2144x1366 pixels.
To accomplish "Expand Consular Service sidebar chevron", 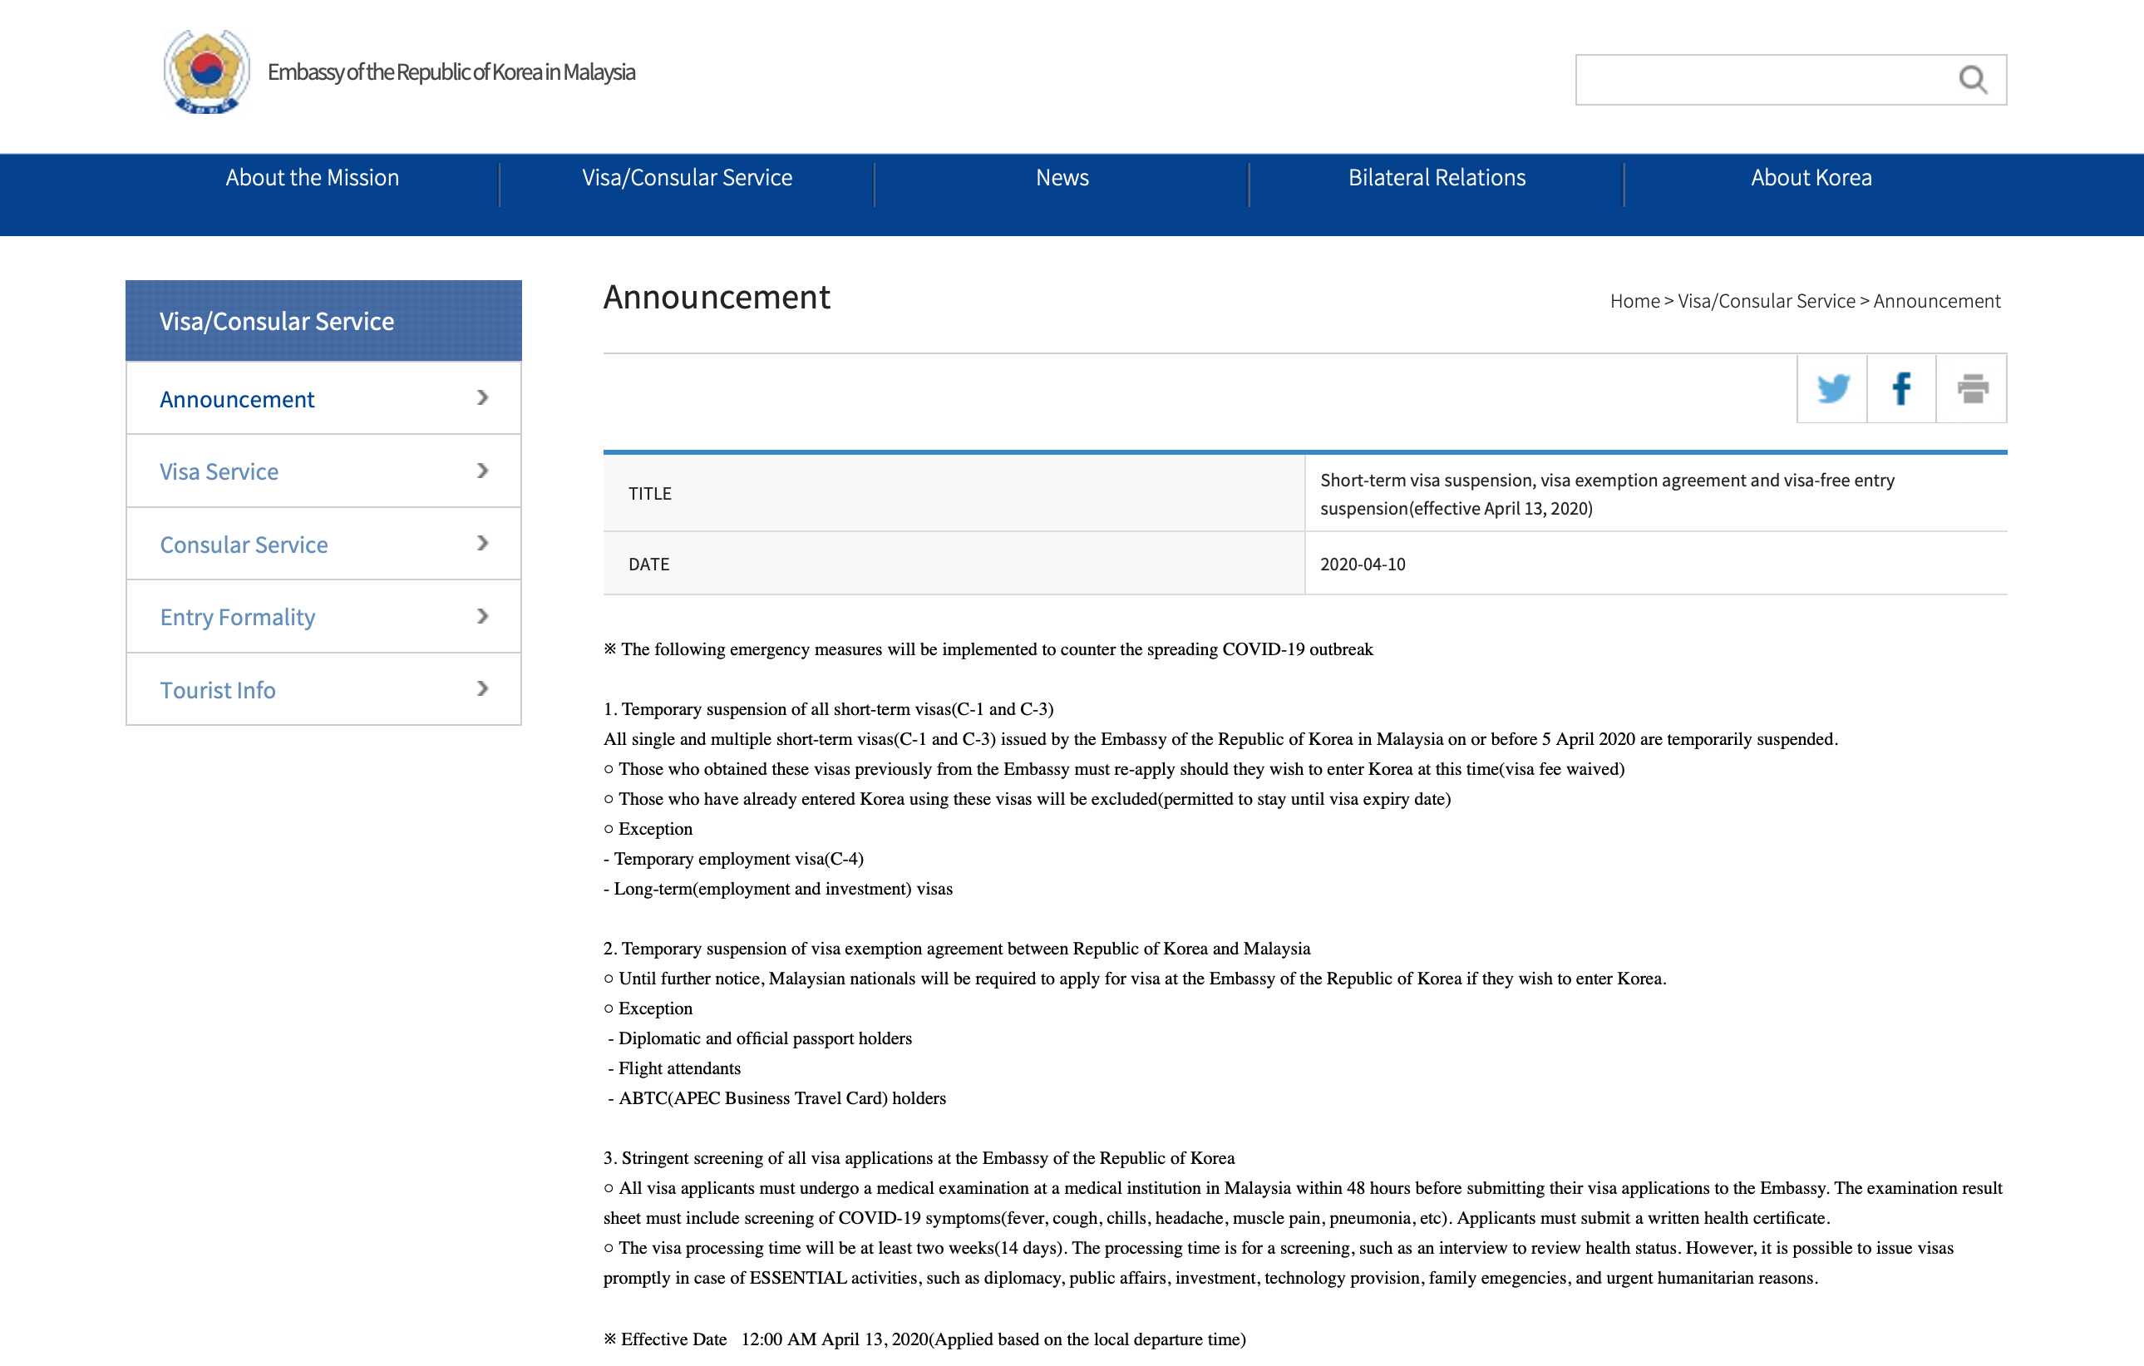I will 482,543.
